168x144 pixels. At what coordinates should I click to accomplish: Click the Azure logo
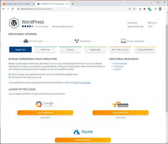coord(83,132)
